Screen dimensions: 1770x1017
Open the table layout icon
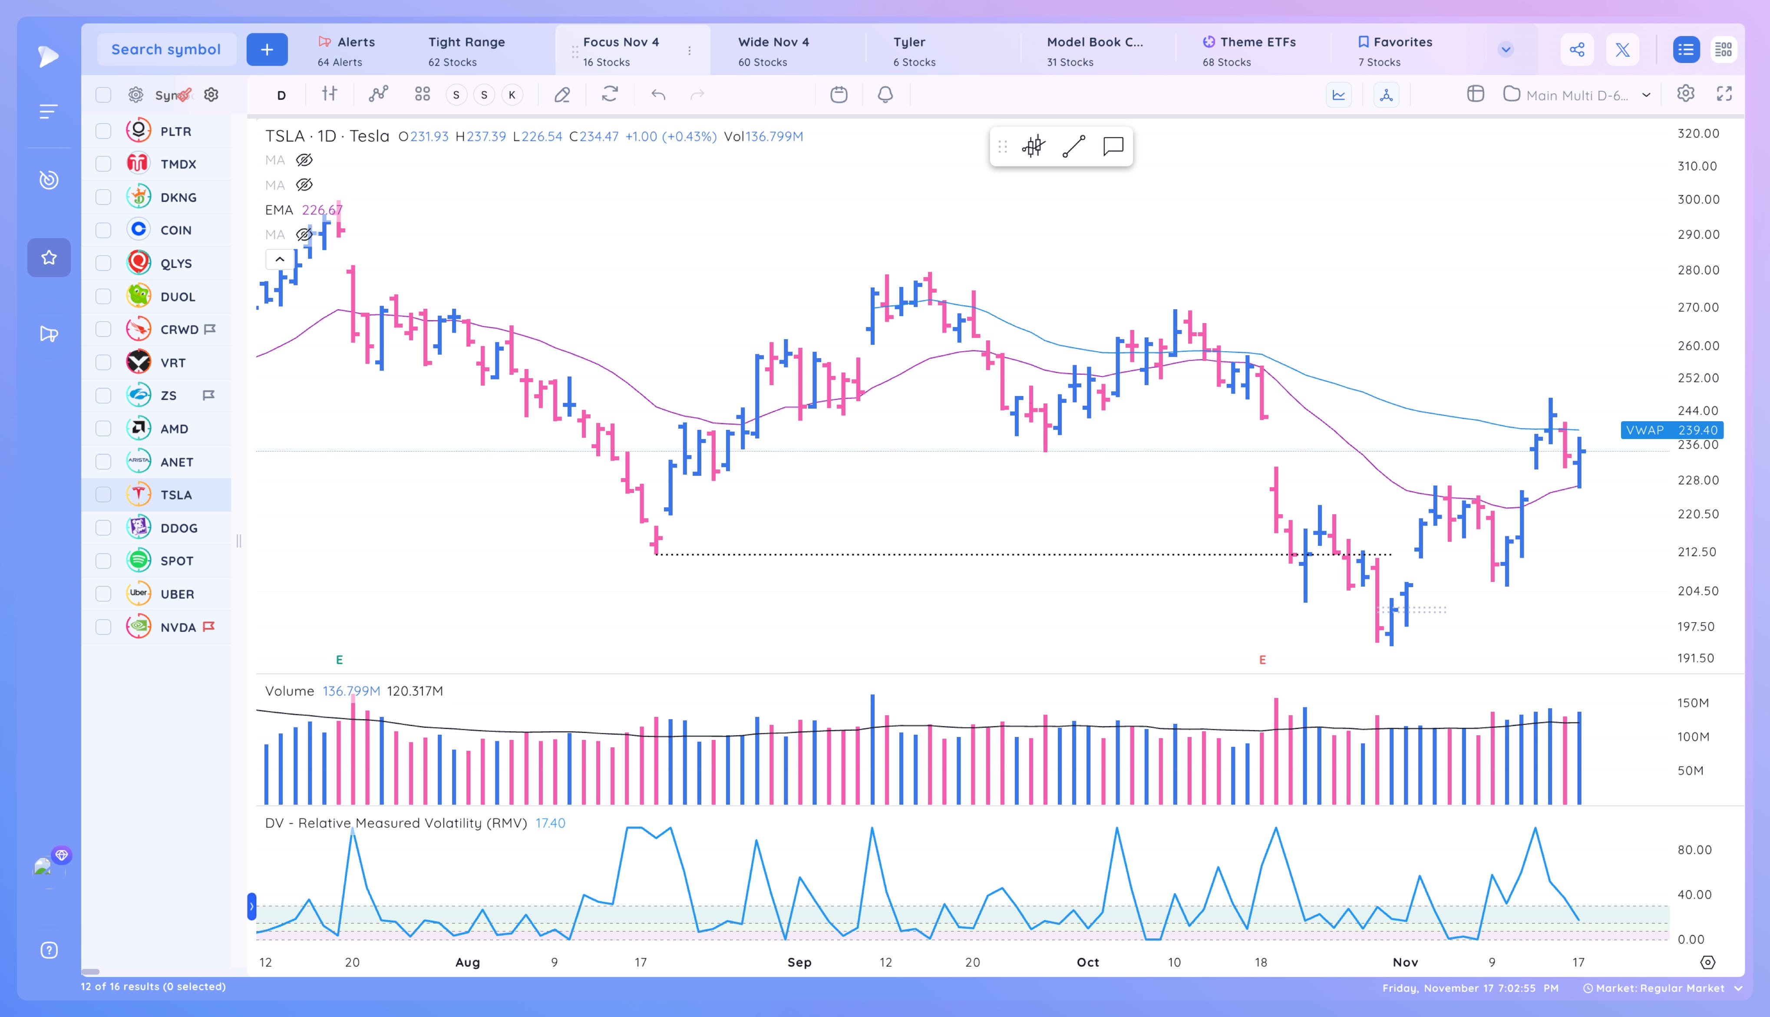coord(1475,94)
